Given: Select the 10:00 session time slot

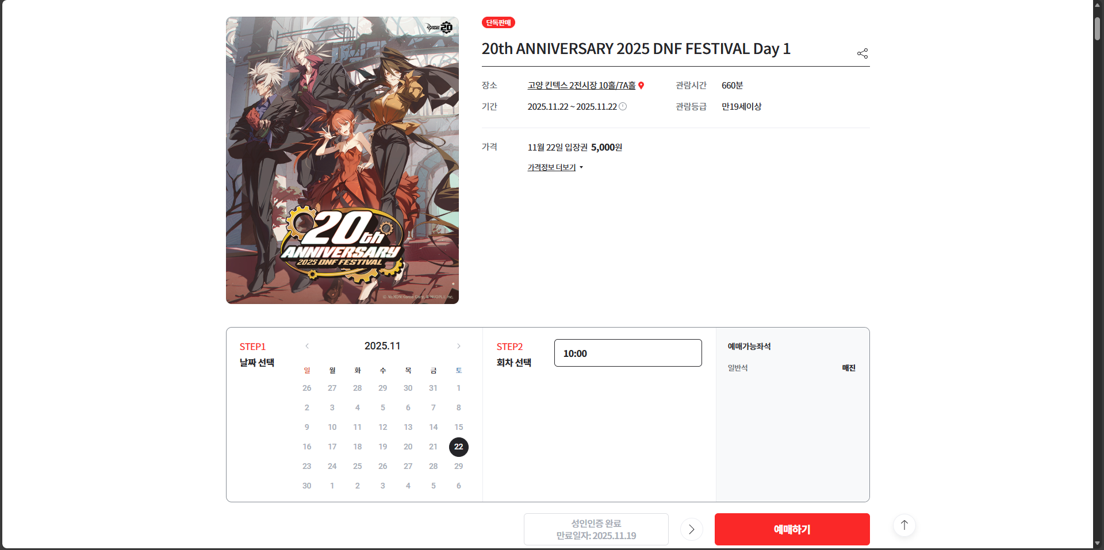Looking at the screenshot, I should (x=628, y=353).
